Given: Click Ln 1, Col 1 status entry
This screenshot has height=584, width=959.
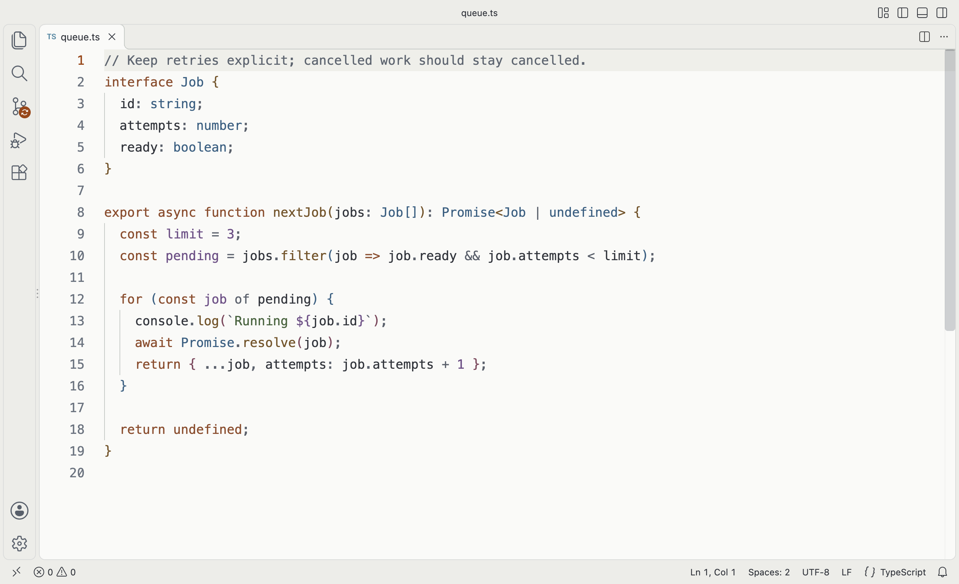Looking at the screenshot, I should pos(713,572).
